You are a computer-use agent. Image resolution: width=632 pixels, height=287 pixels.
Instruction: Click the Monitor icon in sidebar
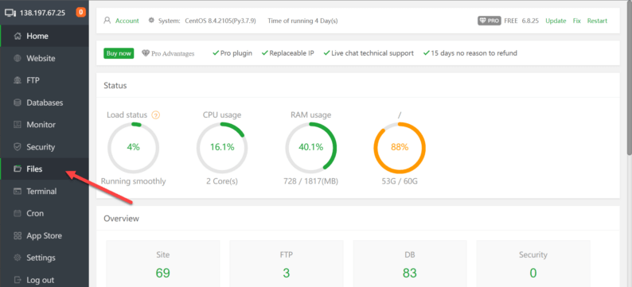point(18,125)
